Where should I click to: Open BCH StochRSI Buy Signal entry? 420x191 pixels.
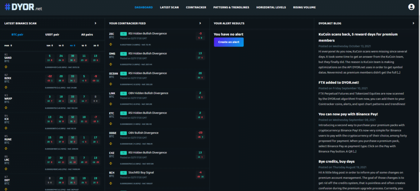click(x=141, y=173)
